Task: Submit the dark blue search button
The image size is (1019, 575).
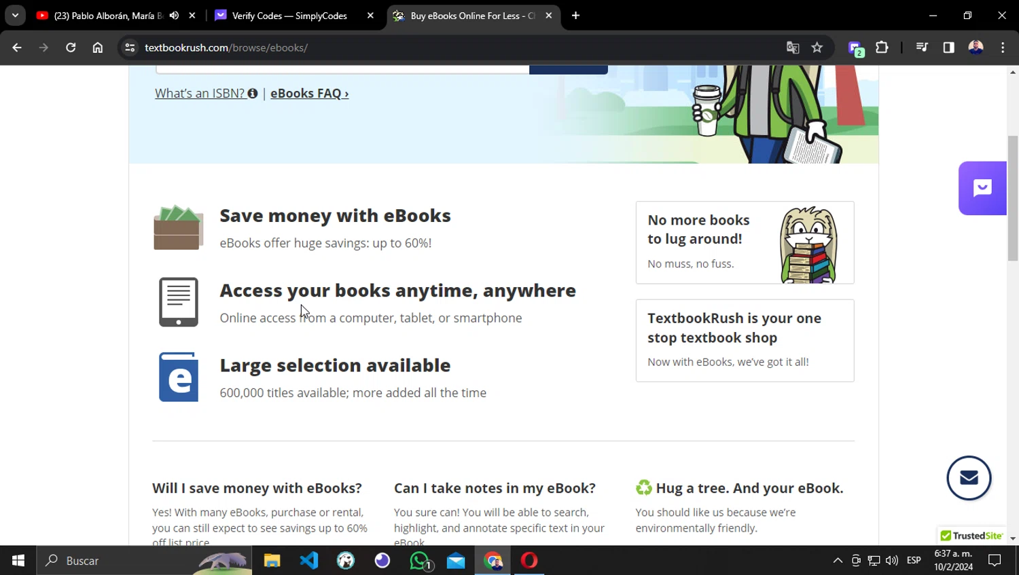Action: (569, 69)
